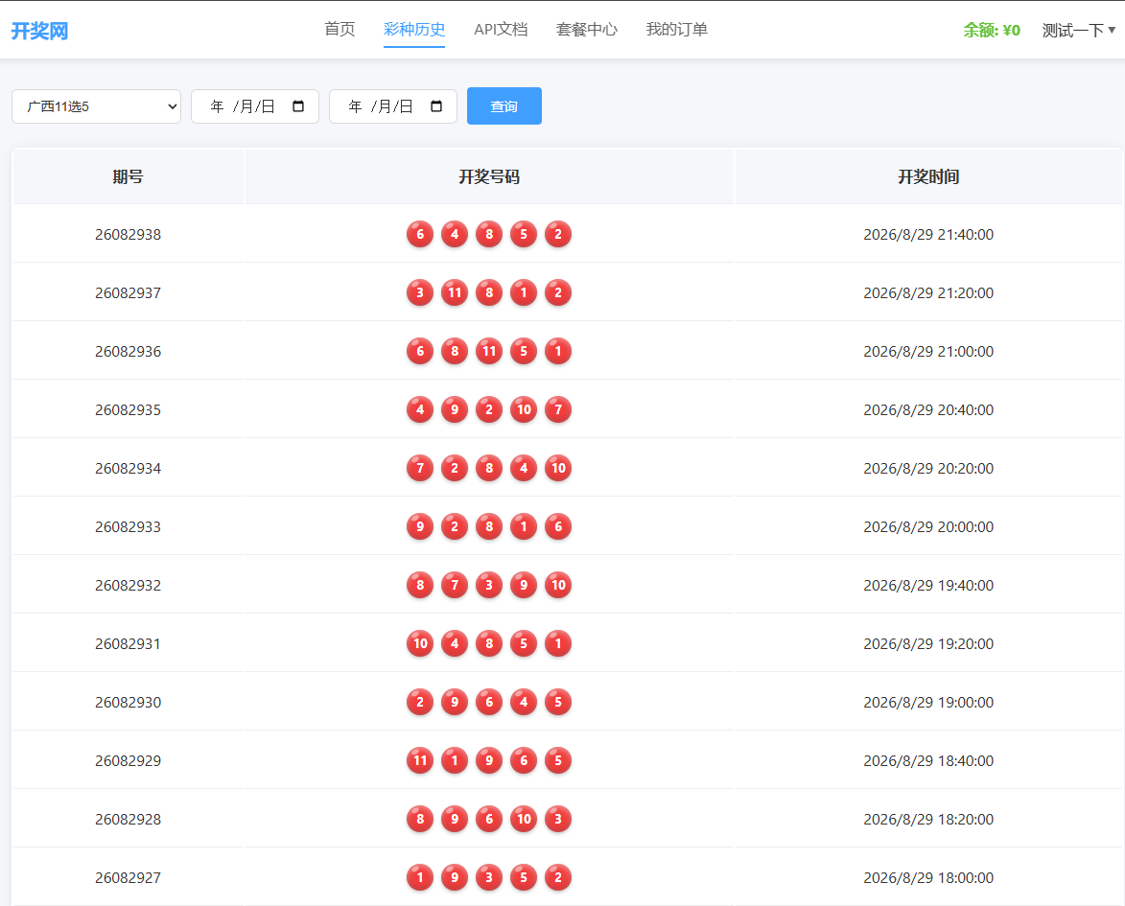Image resolution: width=1125 pixels, height=906 pixels.
Task: Click ball 11 in row 26082929
Action: click(x=420, y=760)
